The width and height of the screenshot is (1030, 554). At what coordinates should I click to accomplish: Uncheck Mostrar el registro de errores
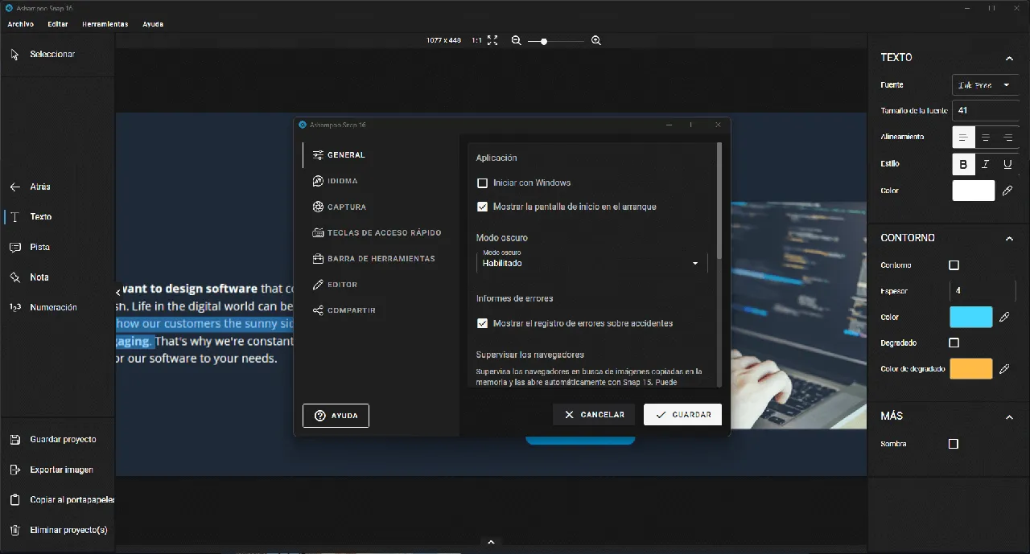click(483, 323)
